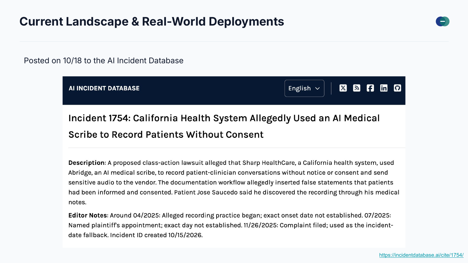This screenshot has width=468, height=263.
Task: Open the RSS feed icon
Action: 357,88
